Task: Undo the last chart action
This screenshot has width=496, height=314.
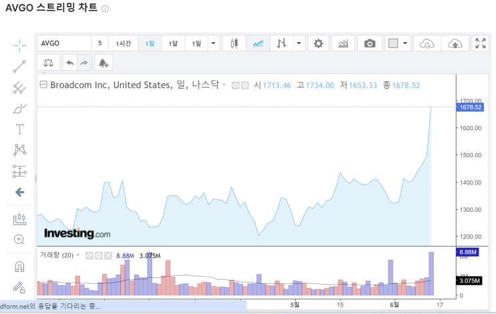Action: [x=70, y=63]
